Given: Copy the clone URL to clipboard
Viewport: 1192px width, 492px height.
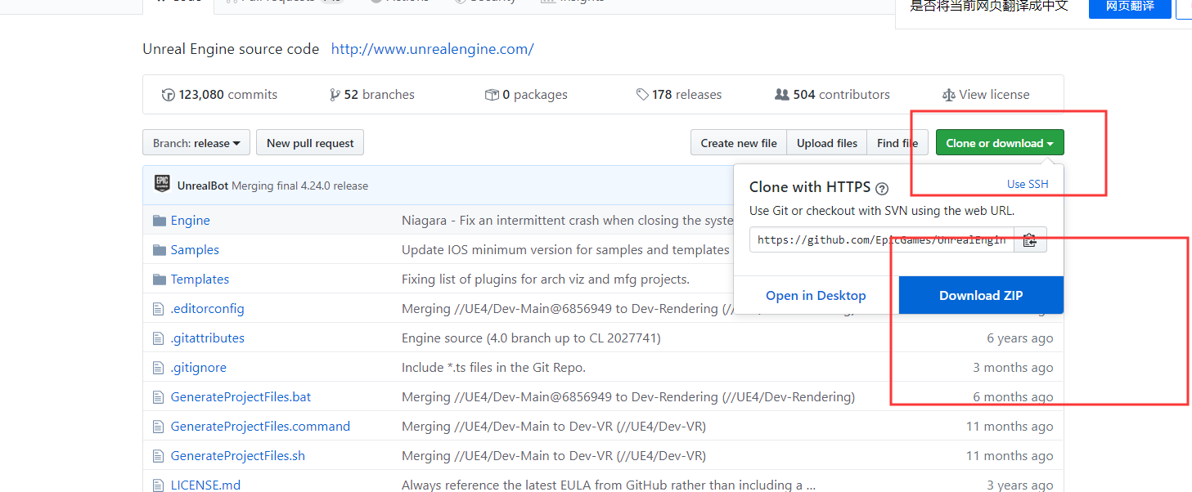Looking at the screenshot, I should pyautogui.click(x=1030, y=240).
